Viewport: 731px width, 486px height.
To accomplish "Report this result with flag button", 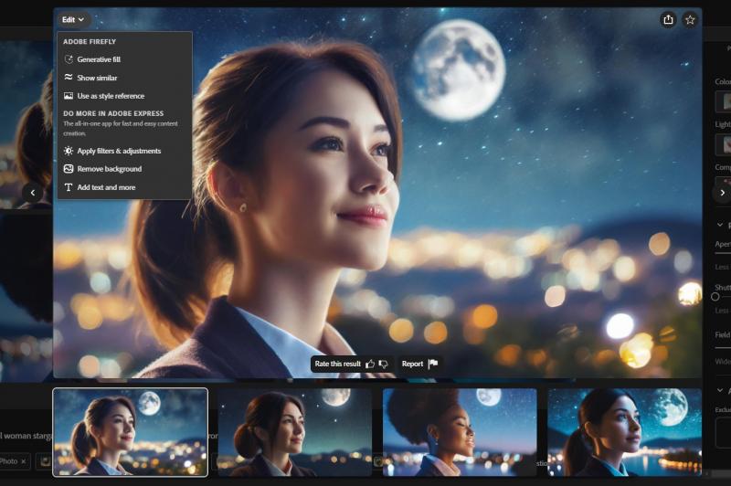I will (419, 364).
